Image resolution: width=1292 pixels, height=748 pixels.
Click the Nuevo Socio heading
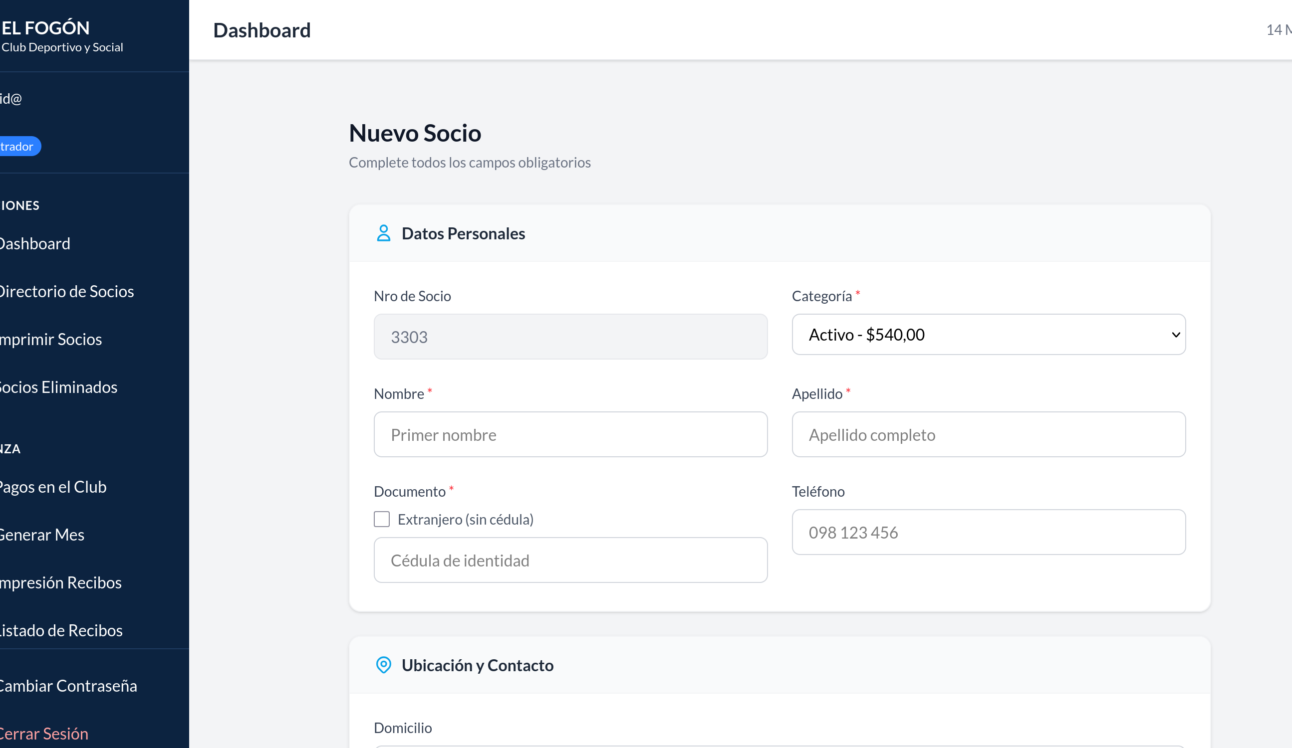[x=415, y=133]
